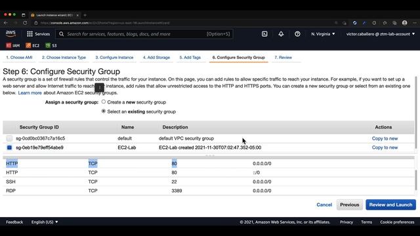Viewport: 420px width, 236px height.
Task: Click the favorites star icon in browser toolbar
Action: (x=385, y=23)
